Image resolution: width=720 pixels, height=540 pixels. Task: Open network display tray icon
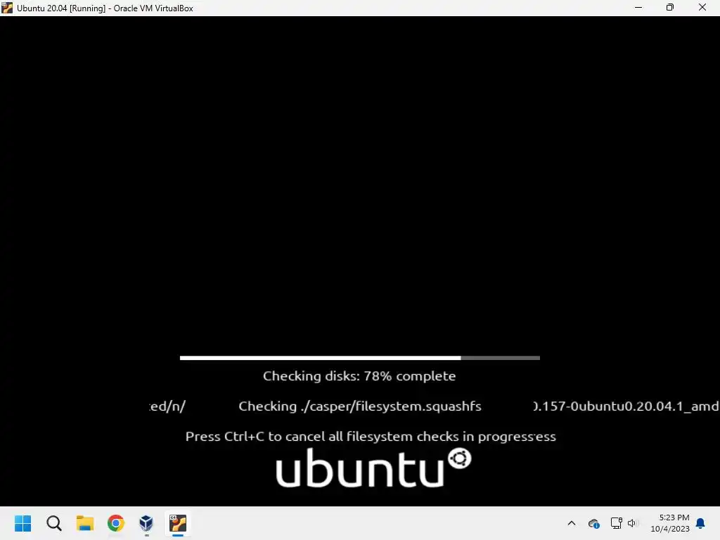(x=616, y=523)
